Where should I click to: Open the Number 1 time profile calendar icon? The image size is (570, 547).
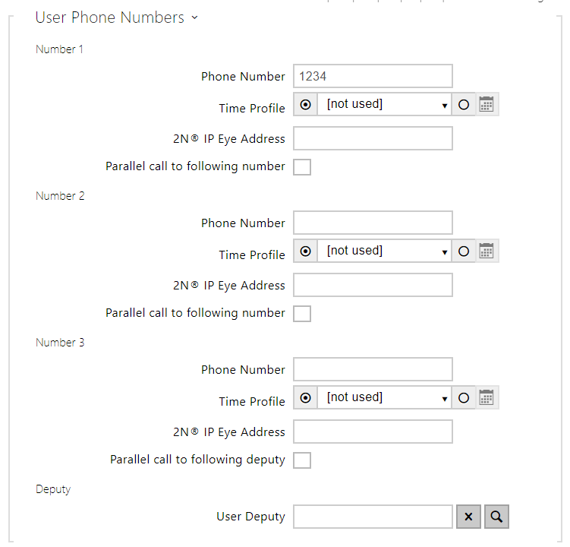(x=487, y=105)
